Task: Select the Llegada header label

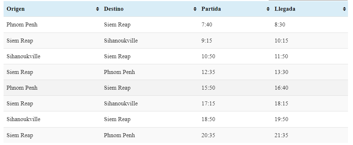Action: [285, 9]
